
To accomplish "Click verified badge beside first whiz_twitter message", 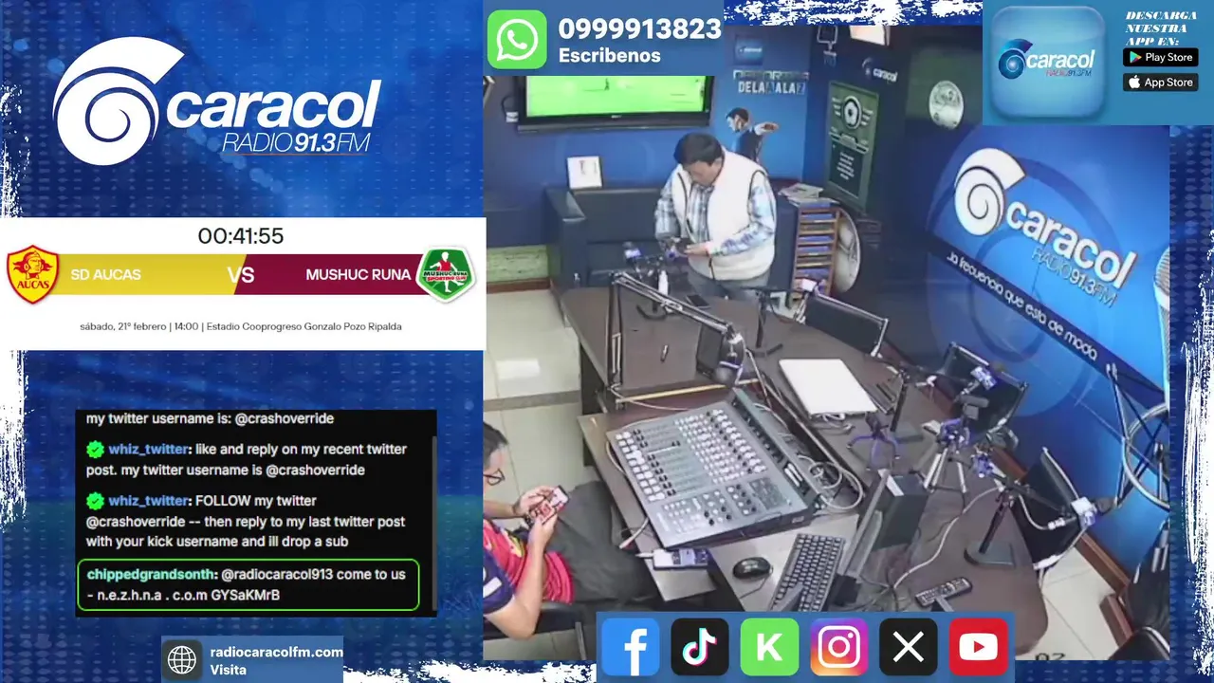I will click(x=95, y=450).
